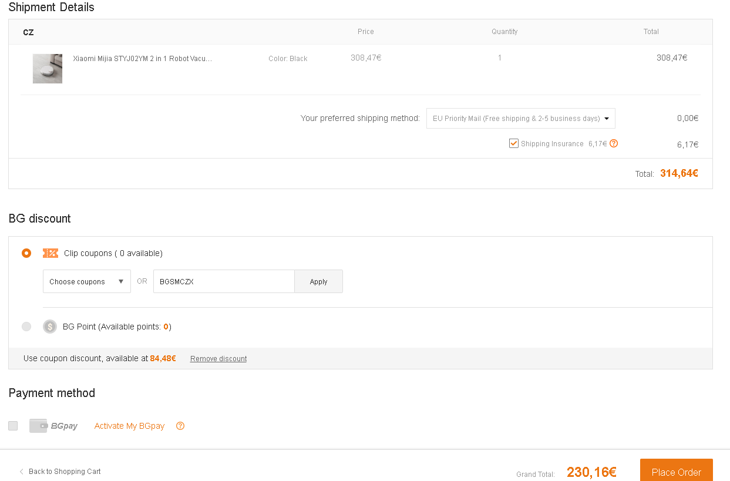This screenshot has width=730, height=481.
Task: Click the robot vacuum product thumbnail
Action: pos(48,69)
